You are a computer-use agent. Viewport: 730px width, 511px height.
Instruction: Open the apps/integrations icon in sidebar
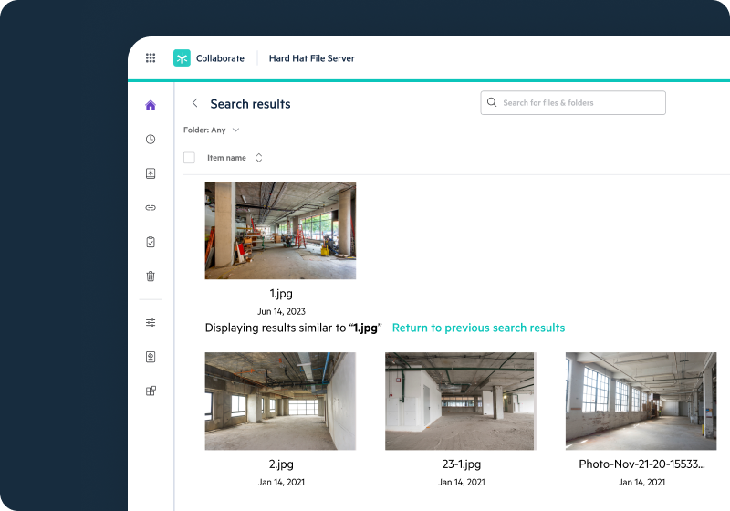click(151, 391)
